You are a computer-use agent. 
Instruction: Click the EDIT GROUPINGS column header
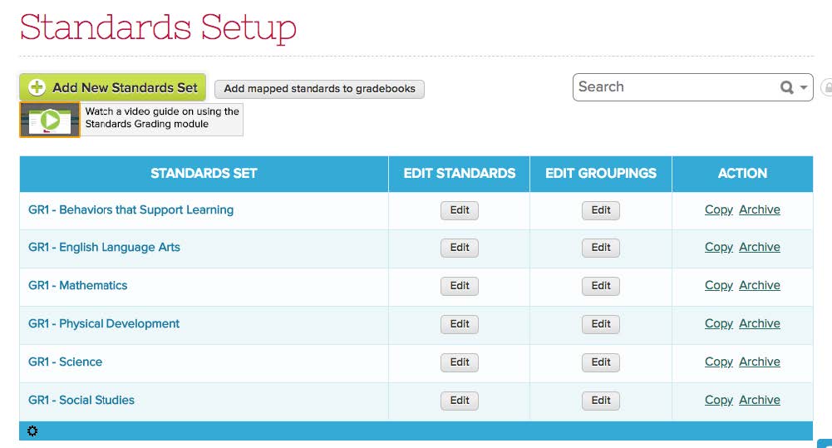pos(601,174)
